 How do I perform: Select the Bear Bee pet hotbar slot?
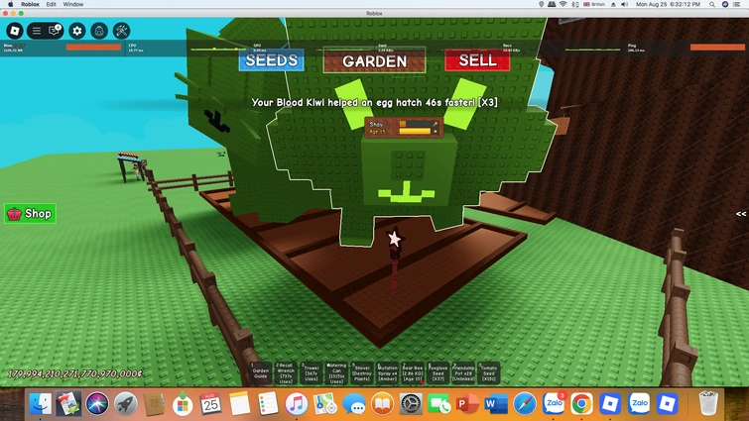click(413, 372)
